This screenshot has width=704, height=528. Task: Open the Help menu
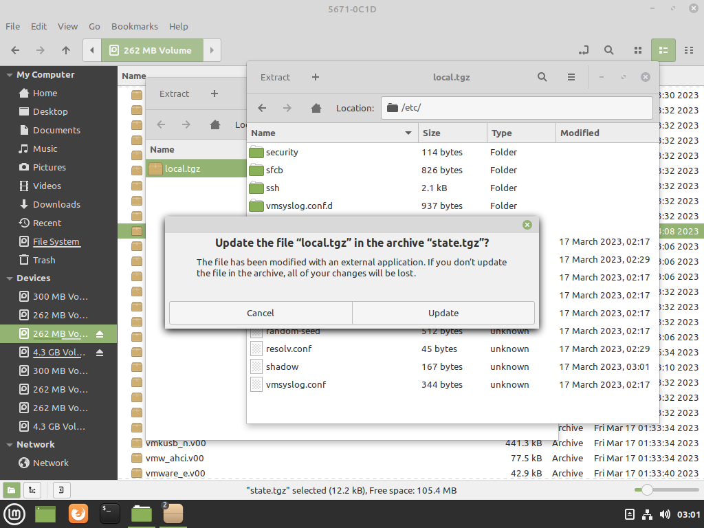point(178,27)
